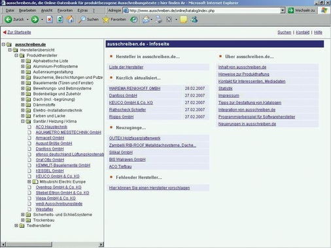Click the Refresh page icon
Screen dimensions: 331x248
pyautogui.click(x=60, y=20)
